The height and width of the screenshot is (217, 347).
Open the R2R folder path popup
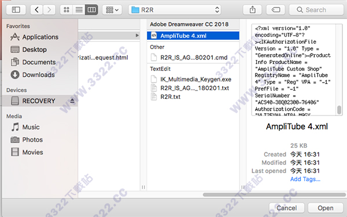coord(175,10)
